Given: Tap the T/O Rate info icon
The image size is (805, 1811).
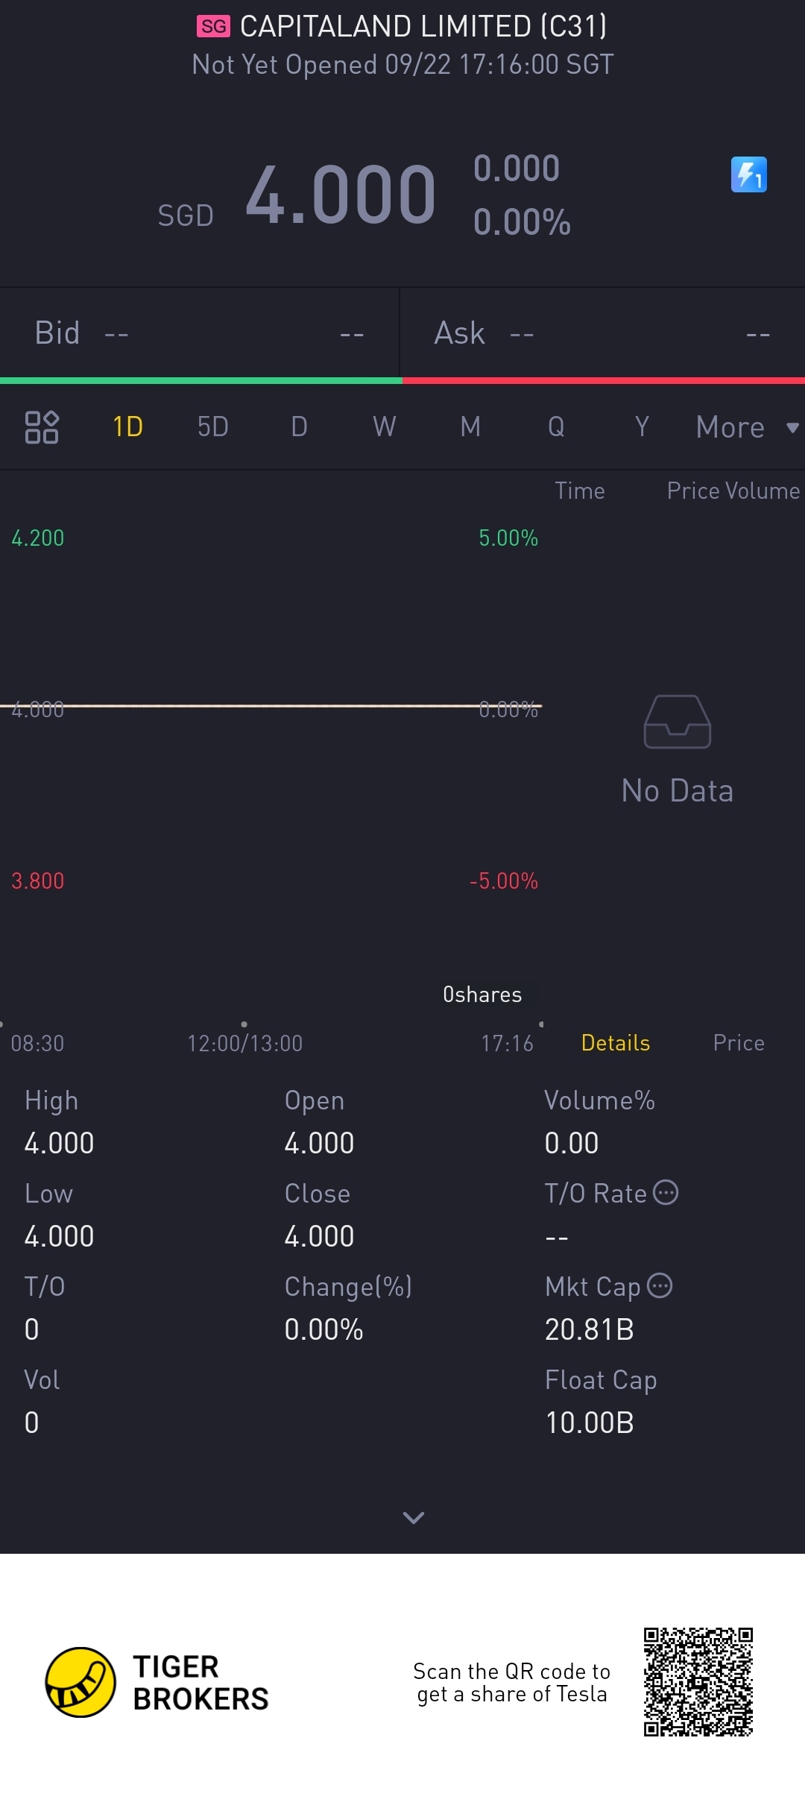Looking at the screenshot, I should coord(666,1192).
